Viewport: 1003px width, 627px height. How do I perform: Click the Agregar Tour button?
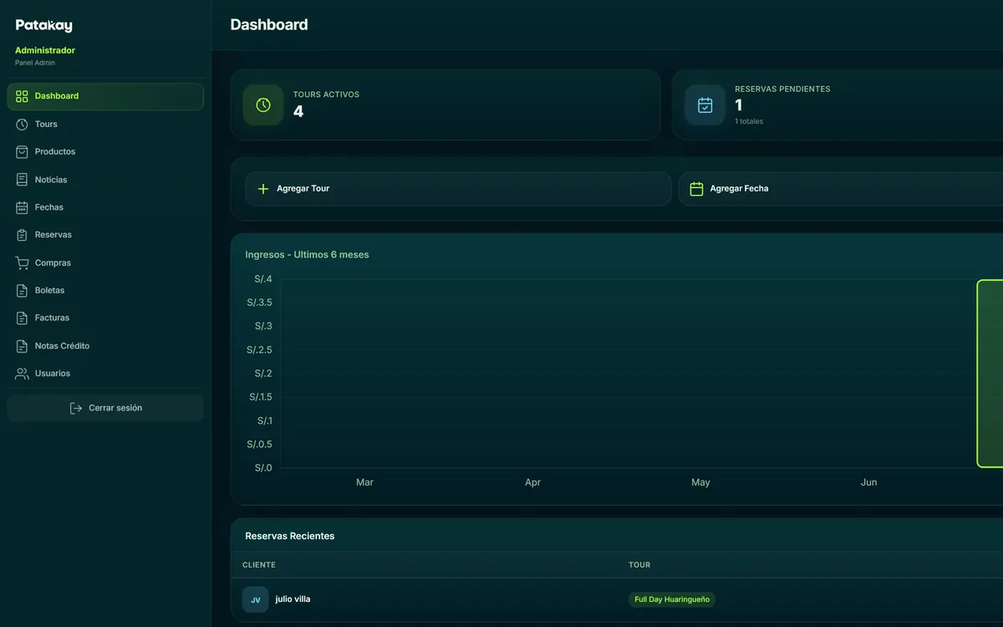(458, 189)
